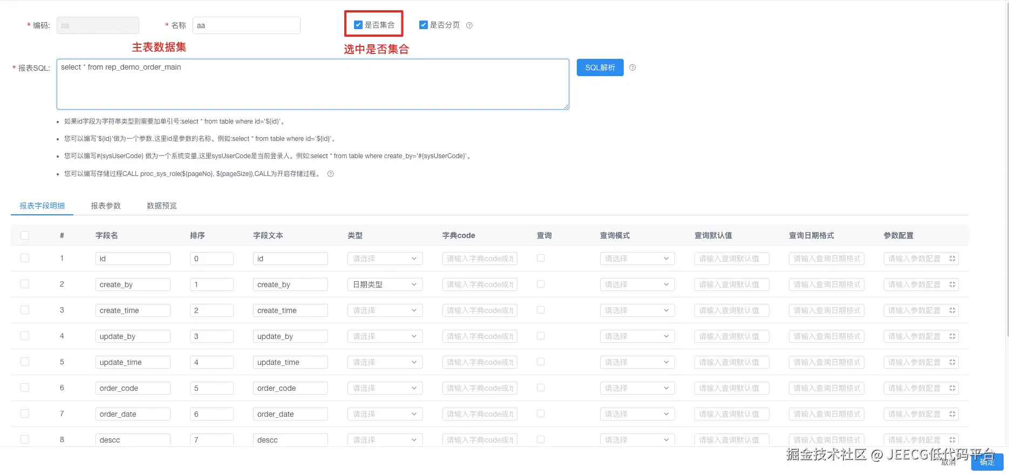This screenshot has height=475, width=1009.
Task: Click 查询默认值 input for update_time row
Action: click(x=732, y=362)
